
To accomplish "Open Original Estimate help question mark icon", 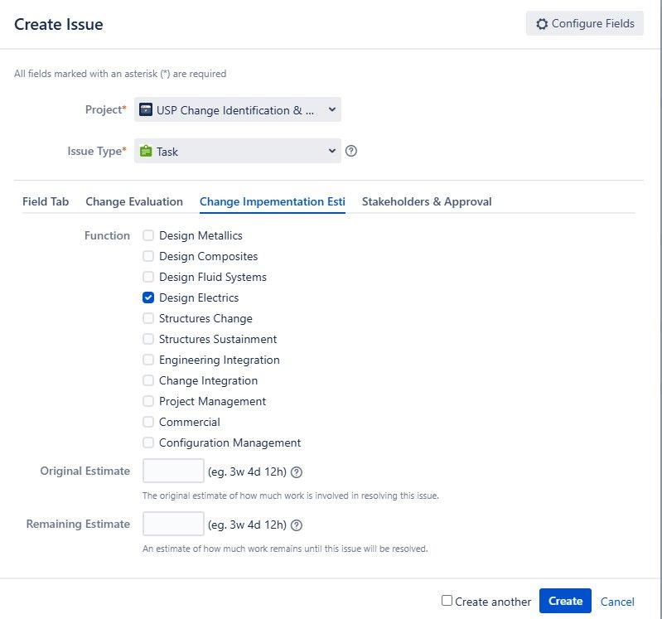I will (x=297, y=472).
